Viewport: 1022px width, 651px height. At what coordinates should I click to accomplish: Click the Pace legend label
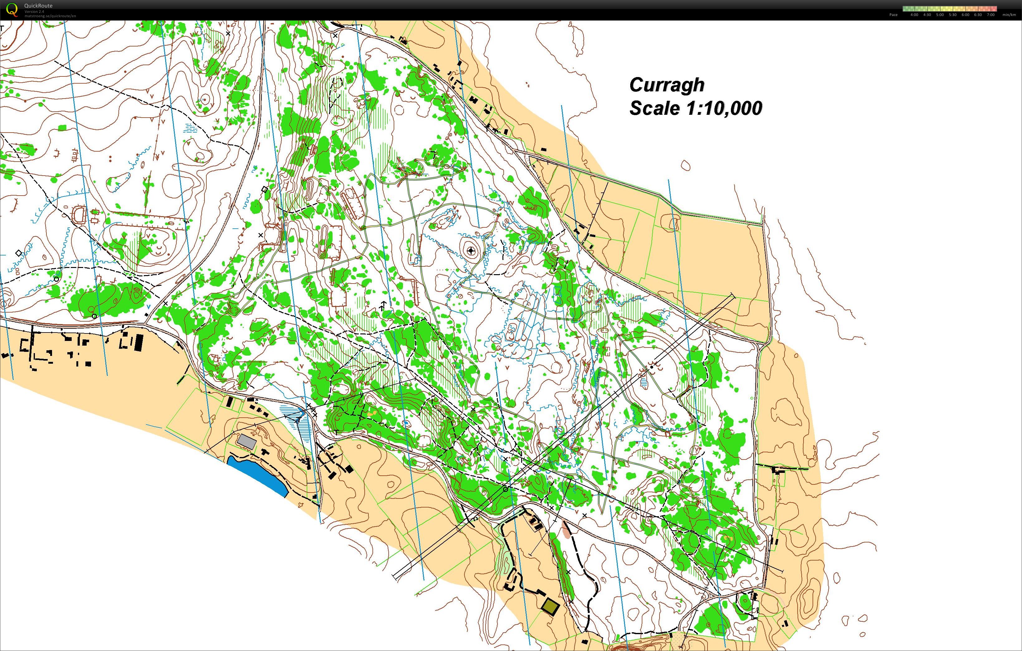[x=893, y=15]
